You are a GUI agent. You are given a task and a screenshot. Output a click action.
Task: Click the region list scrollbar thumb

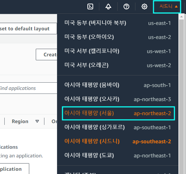click(x=181, y=97)
